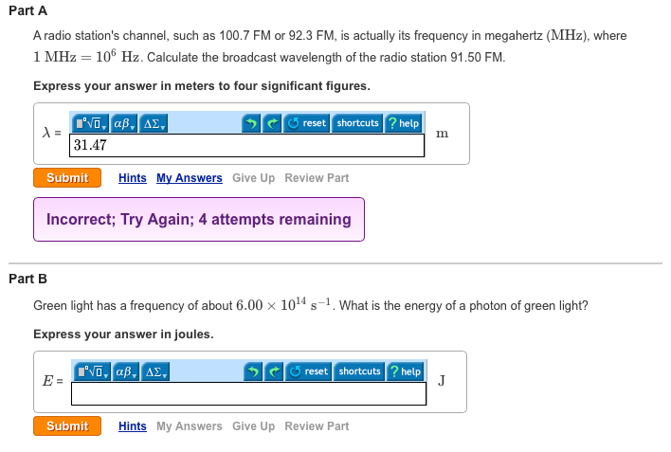Open shortcuts in Part A toolbar
Viewport: 671px width, 452px height.
pyautogui.click(x=357, y=123)
